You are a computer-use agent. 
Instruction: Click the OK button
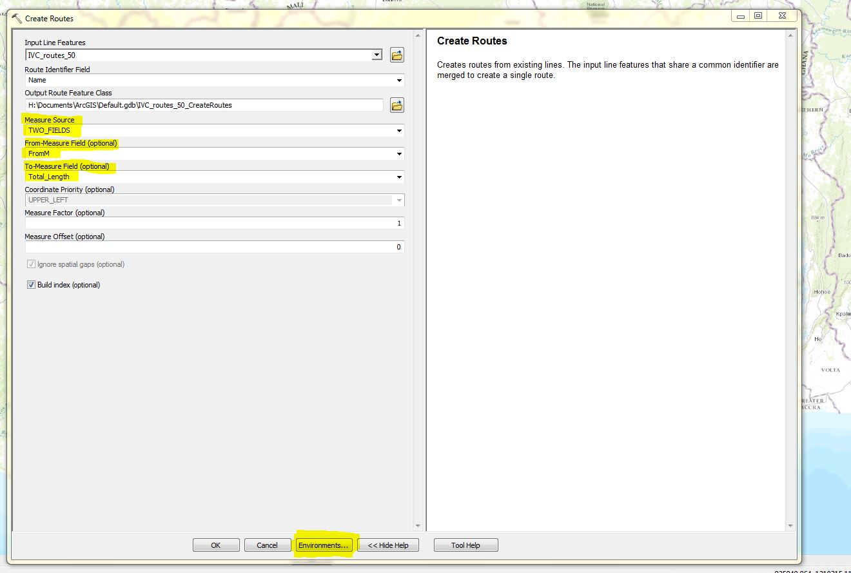(216, 545)
